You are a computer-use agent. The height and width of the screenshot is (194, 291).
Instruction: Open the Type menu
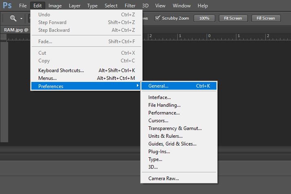92,6
